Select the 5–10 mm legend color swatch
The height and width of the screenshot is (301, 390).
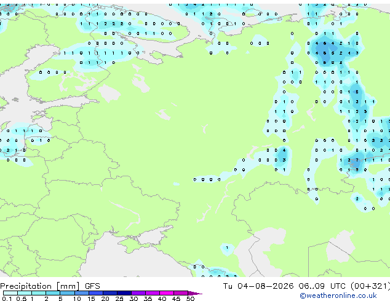point(67,293)
